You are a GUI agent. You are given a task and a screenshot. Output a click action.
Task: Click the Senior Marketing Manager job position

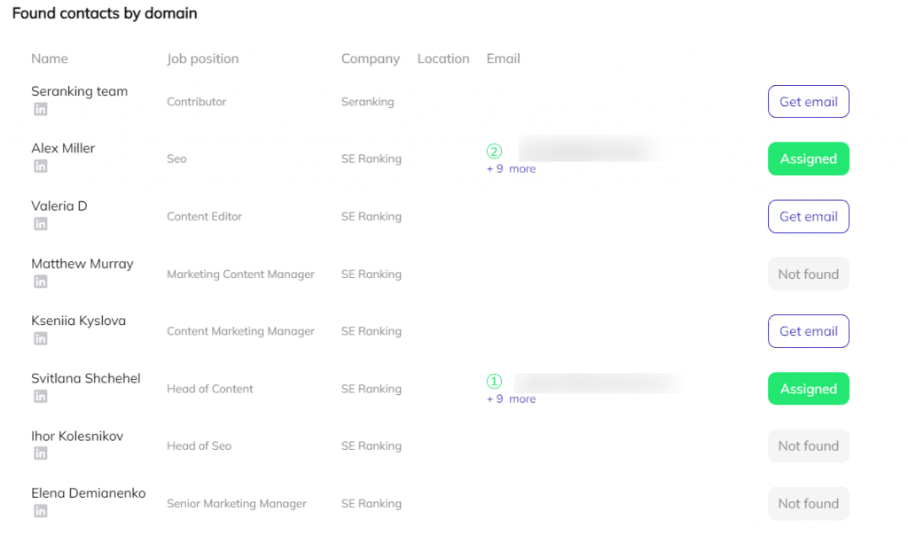pyautogui.click(x=237, y=504)
